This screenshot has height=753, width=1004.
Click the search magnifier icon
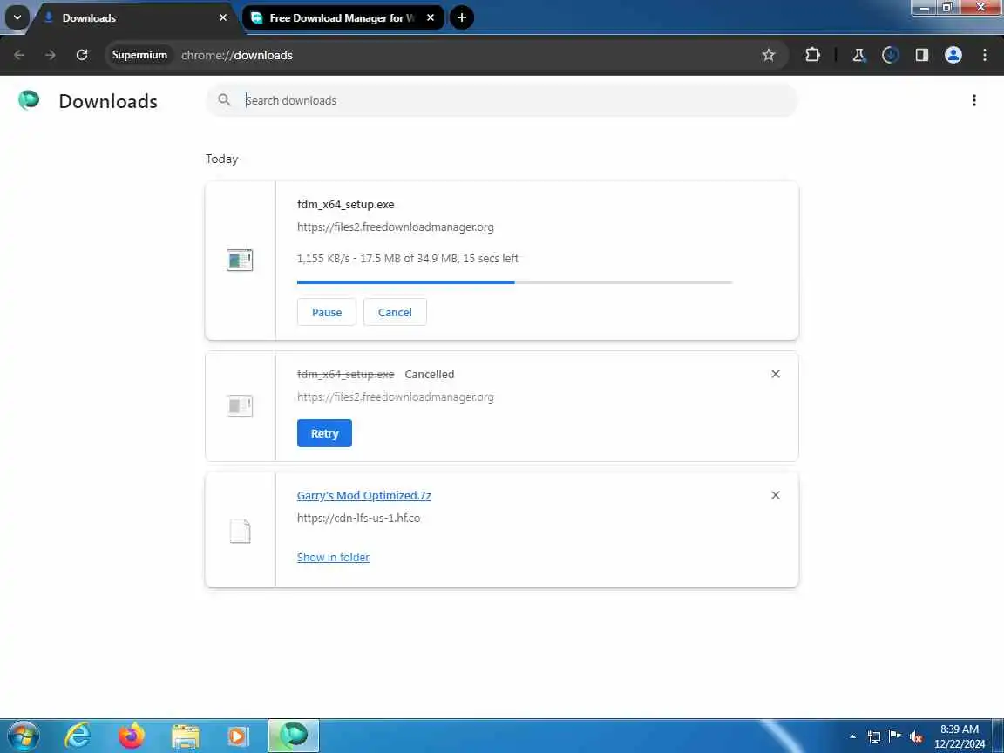224,100
